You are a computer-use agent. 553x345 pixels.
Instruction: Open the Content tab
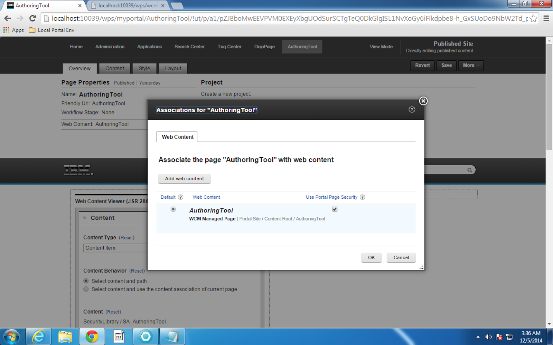[x=115, y=68]
